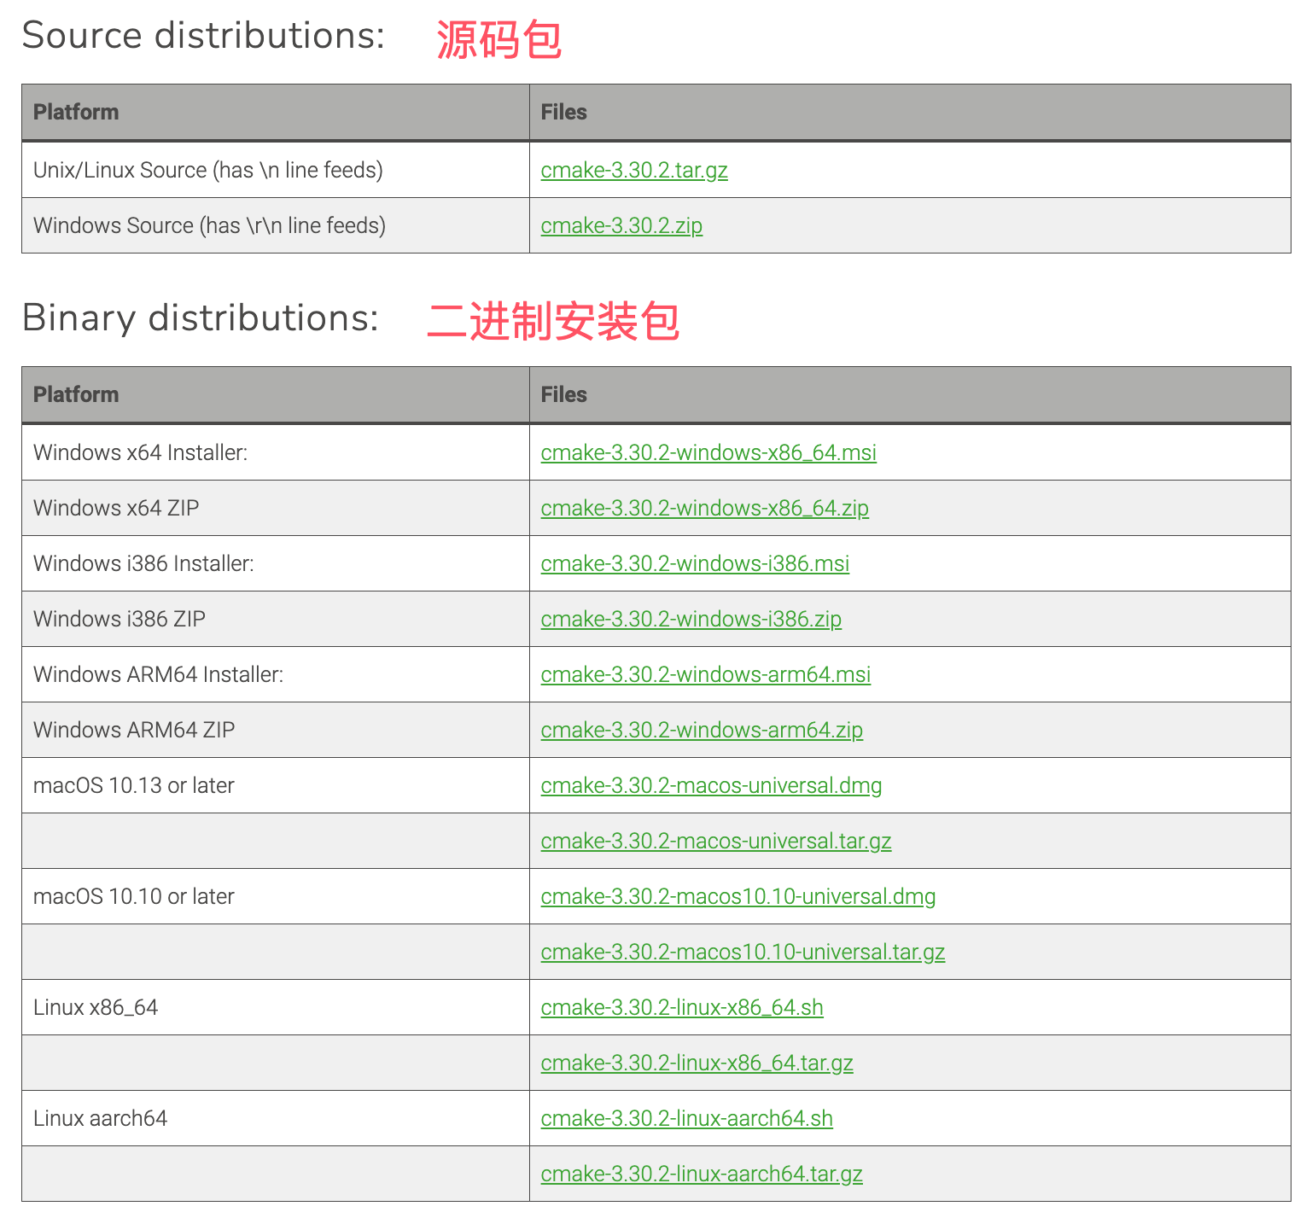
Task: Open the Windows i386 Installer link
Action: (x=694, y=563)
